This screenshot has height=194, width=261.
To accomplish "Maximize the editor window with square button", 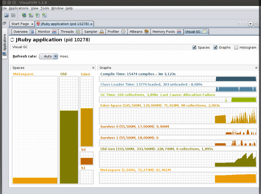I will pyautogui.click(x=257, y=24).
